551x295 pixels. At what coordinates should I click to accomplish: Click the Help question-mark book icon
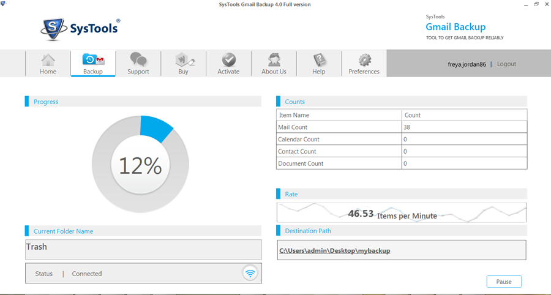[x=319, y=60]
